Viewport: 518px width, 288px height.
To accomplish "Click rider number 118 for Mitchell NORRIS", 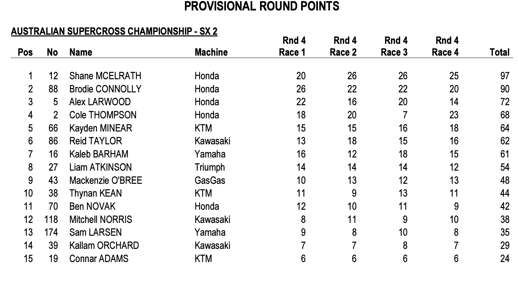I will tap(51, 220).
